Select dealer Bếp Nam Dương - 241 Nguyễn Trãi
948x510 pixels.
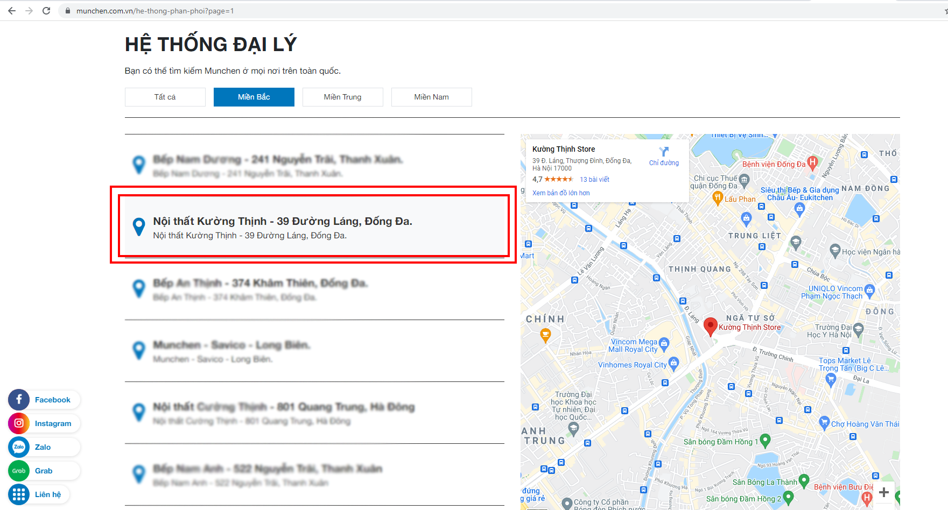tap(314, 165)
